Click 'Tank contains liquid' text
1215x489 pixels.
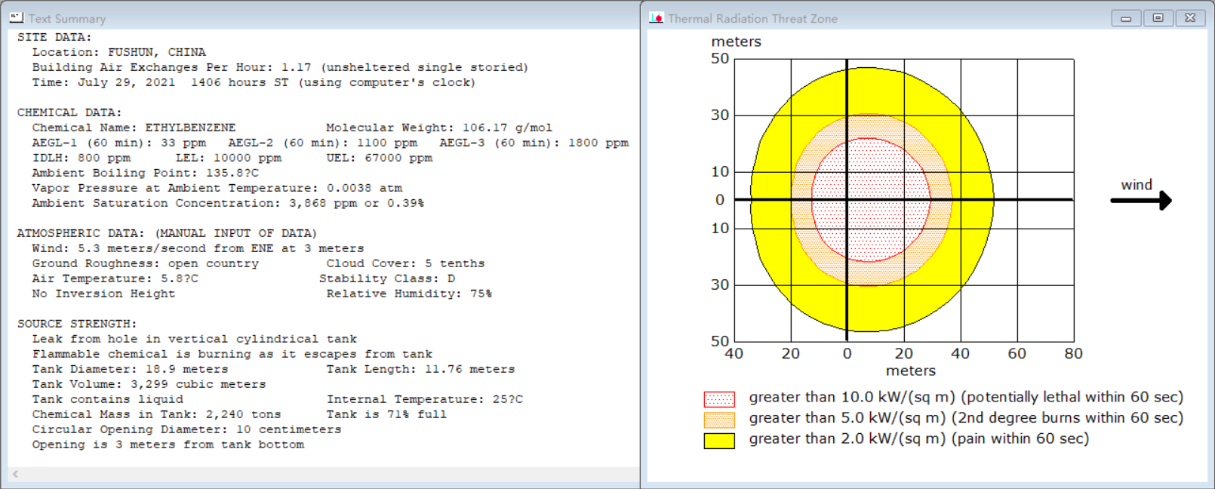107,399
